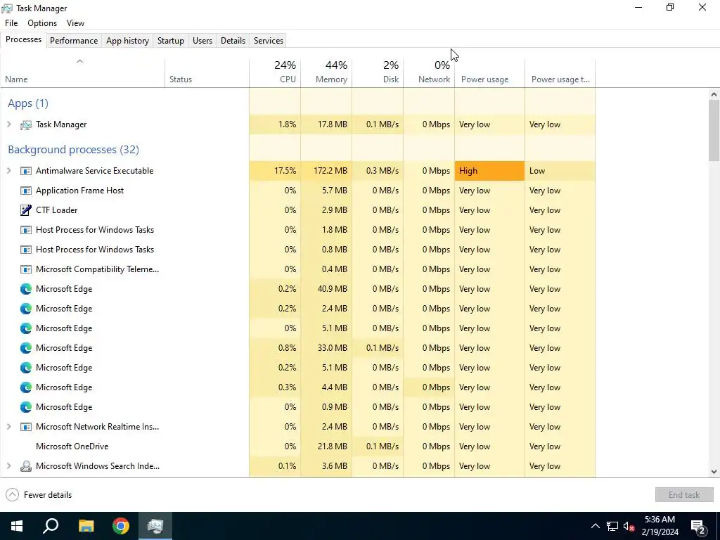Click the Status column header
The image size is (720, 540).
207,73
